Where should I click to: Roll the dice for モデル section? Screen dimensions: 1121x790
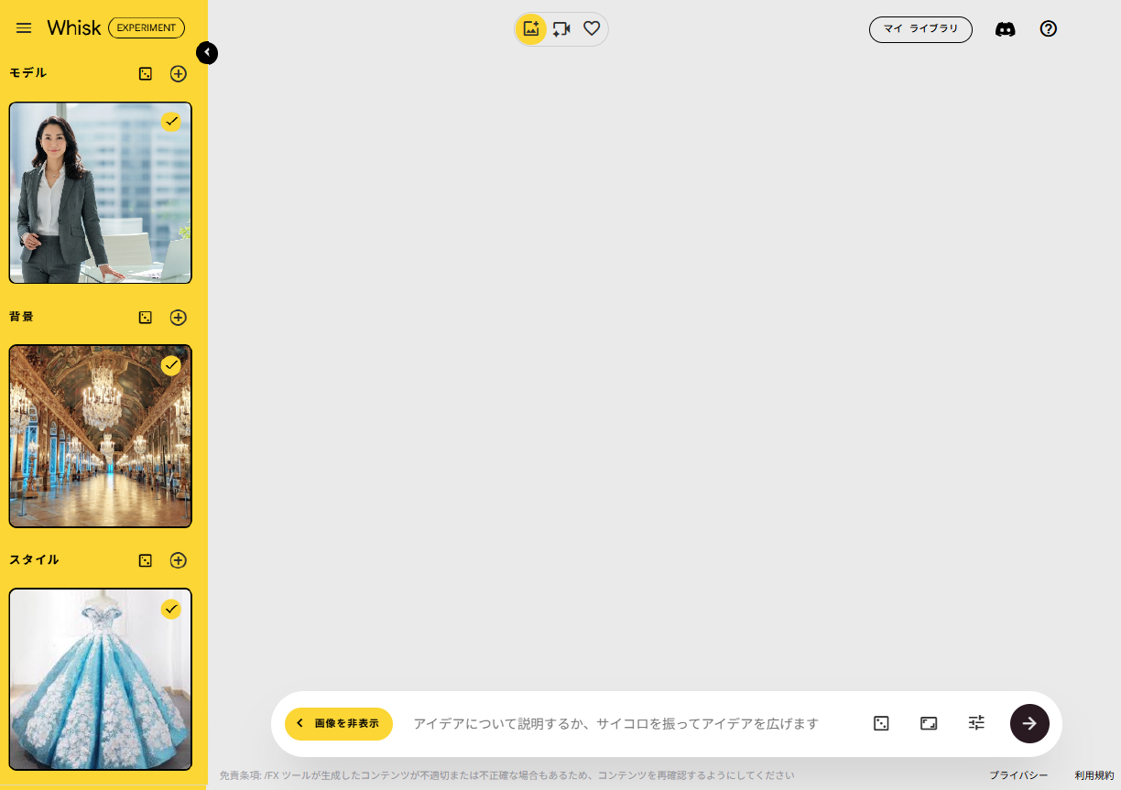146,74
